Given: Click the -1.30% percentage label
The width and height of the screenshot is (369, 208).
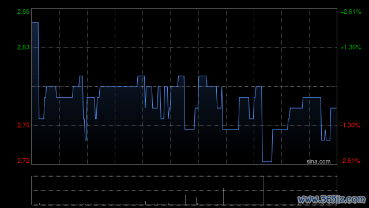Looking at the screenshot, I should [x=350, y=125].
